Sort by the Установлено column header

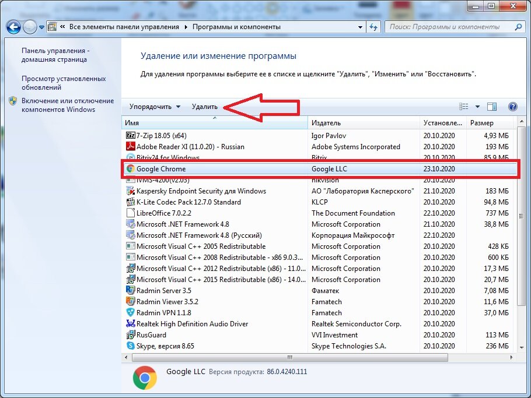pyautogui.click(x=443, y=123)
